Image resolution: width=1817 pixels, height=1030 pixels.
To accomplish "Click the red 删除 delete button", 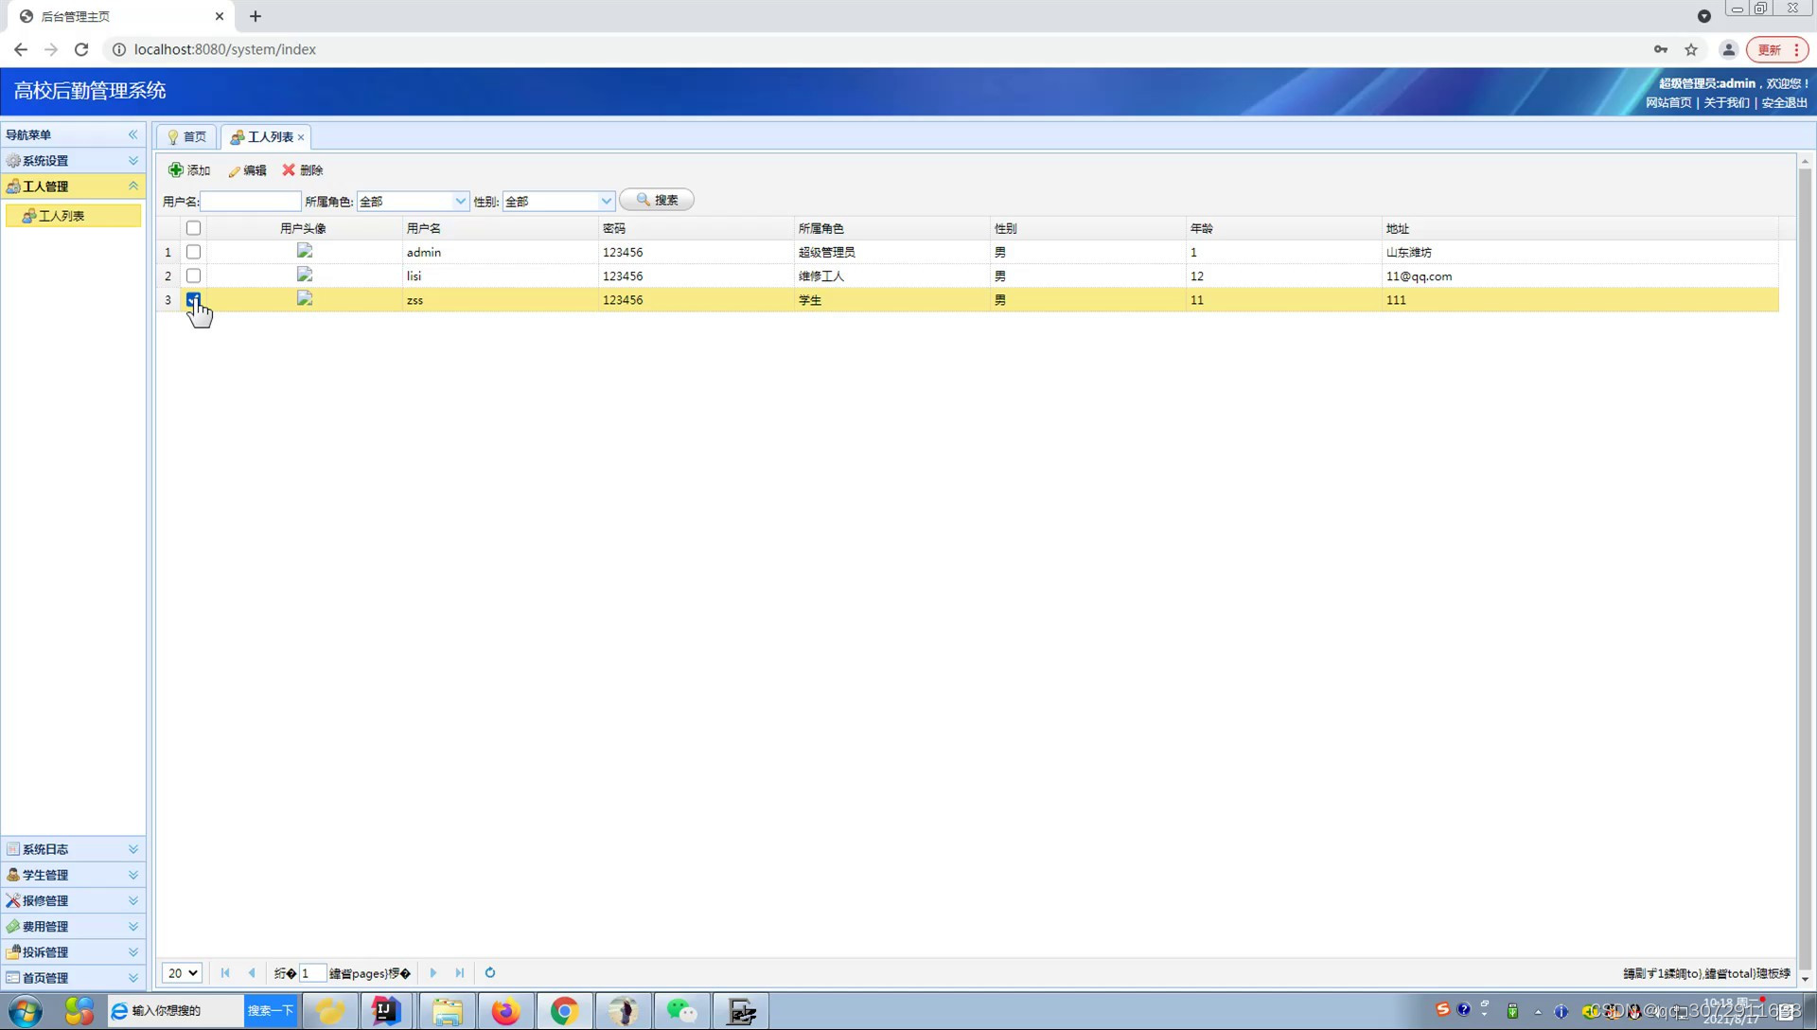I will click(x=303, y=170).
